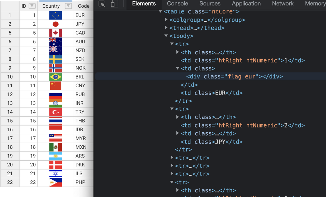Viewport: 326px width, 197px height.
Task: Open the Memory tab
Action: coord(315,4)
